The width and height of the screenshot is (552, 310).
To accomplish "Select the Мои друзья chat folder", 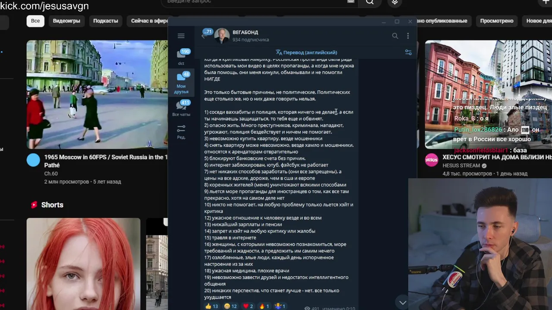I will click(181, 83).
